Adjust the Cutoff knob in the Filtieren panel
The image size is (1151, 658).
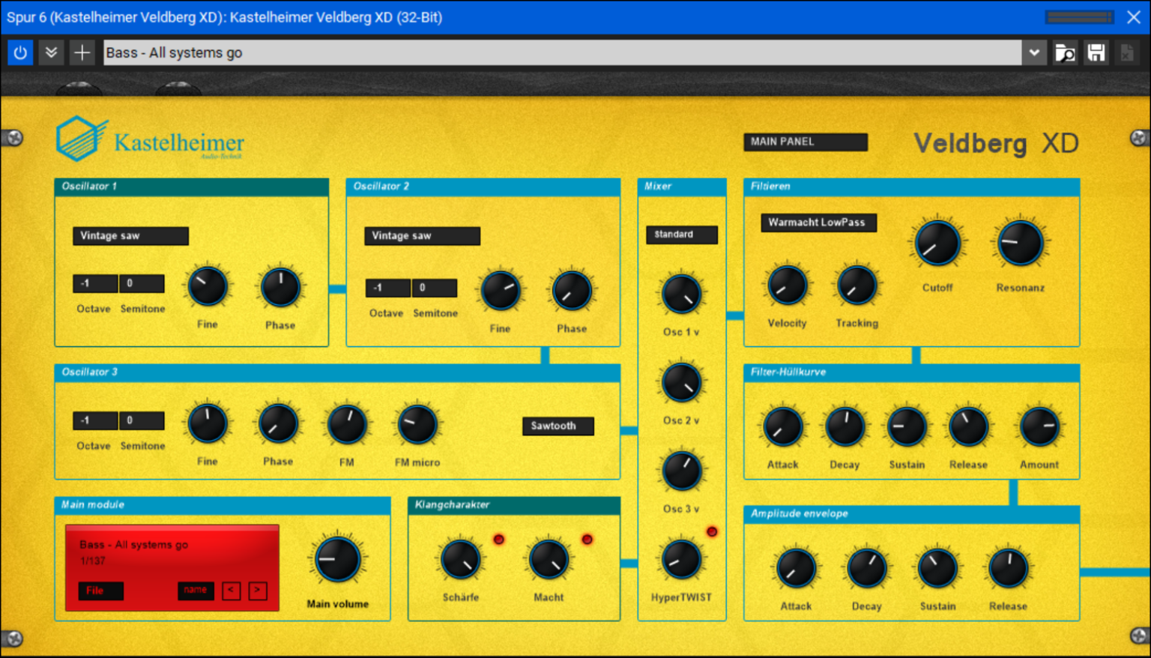pyautogui.click(x=937, y=242)
